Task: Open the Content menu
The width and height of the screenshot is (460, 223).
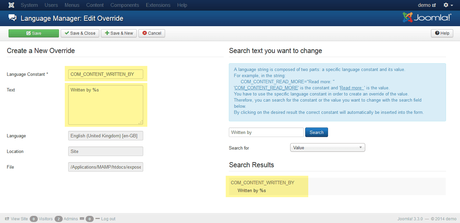Action: (x=95, y=5)
